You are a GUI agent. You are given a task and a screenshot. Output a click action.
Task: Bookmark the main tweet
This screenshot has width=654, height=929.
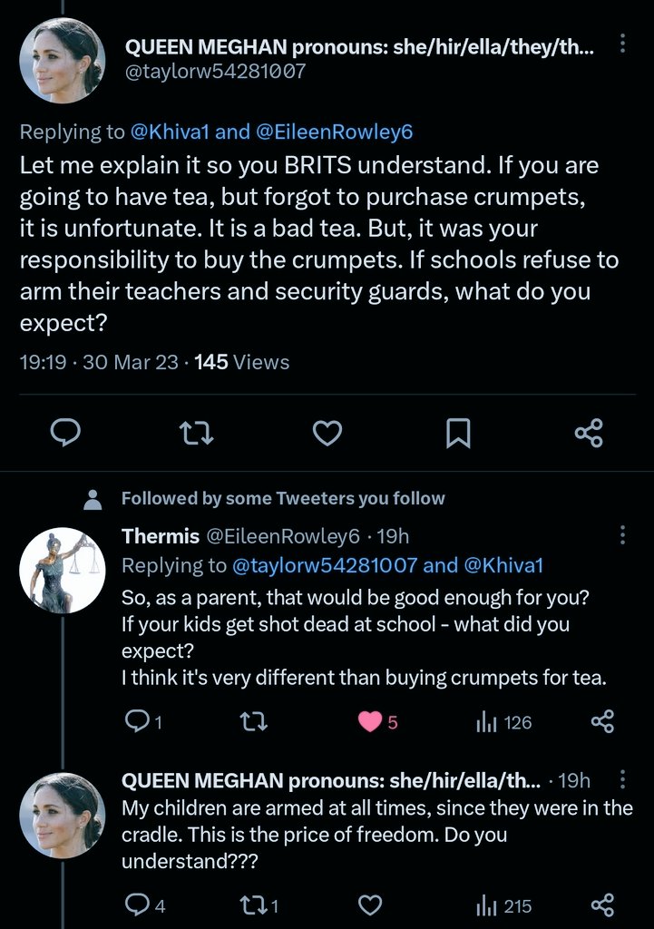pyautogui.click(x=458, y=434)
